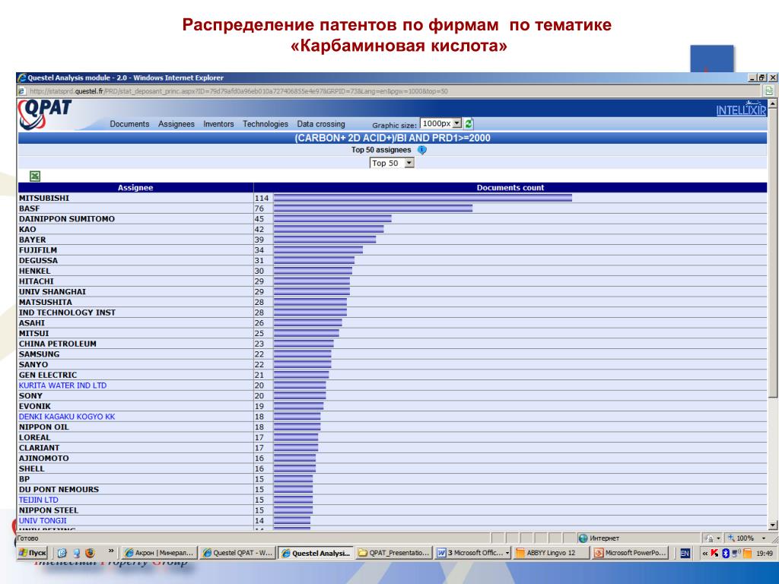Click the HENKEL assignee name

coord(35,271)
